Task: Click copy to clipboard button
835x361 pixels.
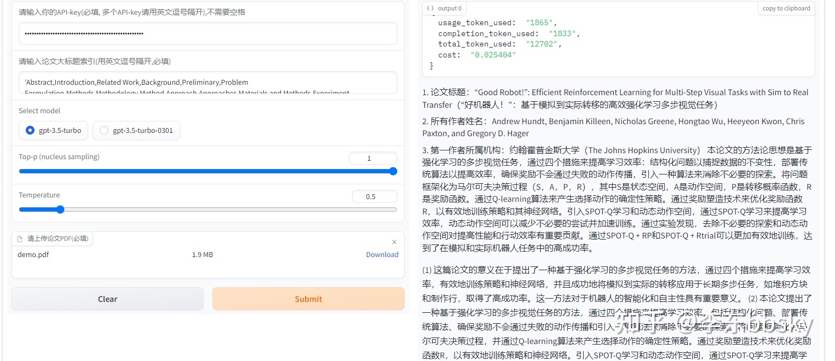Action: click(x=786, y=8)
